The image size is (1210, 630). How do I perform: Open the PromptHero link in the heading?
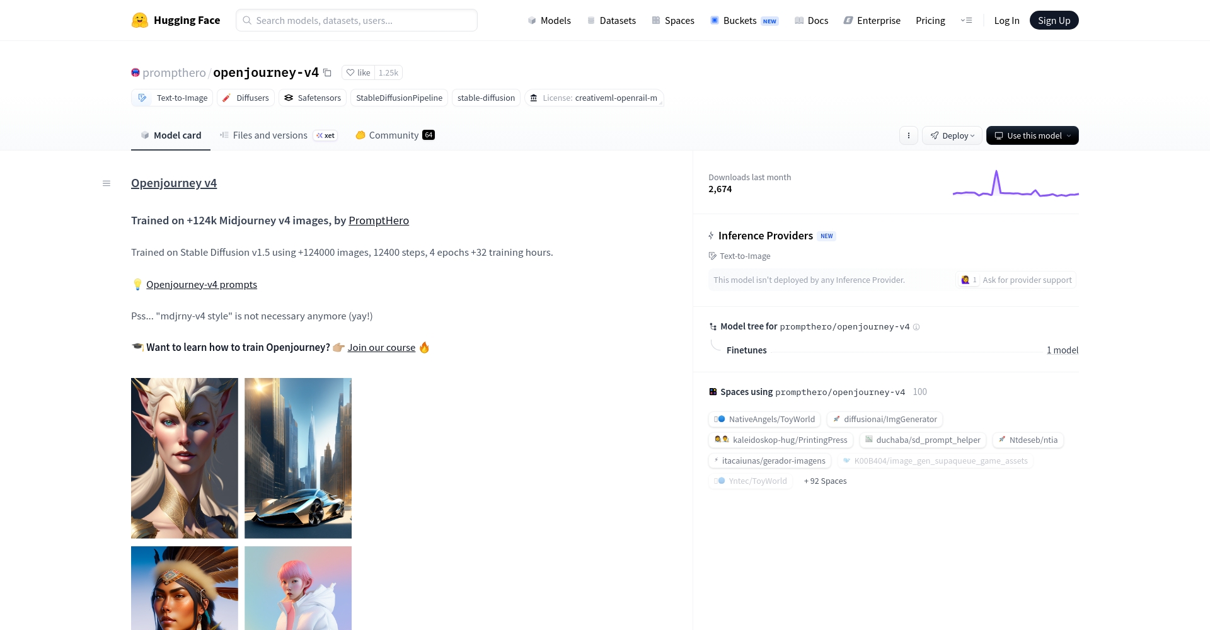click(379, 220)
